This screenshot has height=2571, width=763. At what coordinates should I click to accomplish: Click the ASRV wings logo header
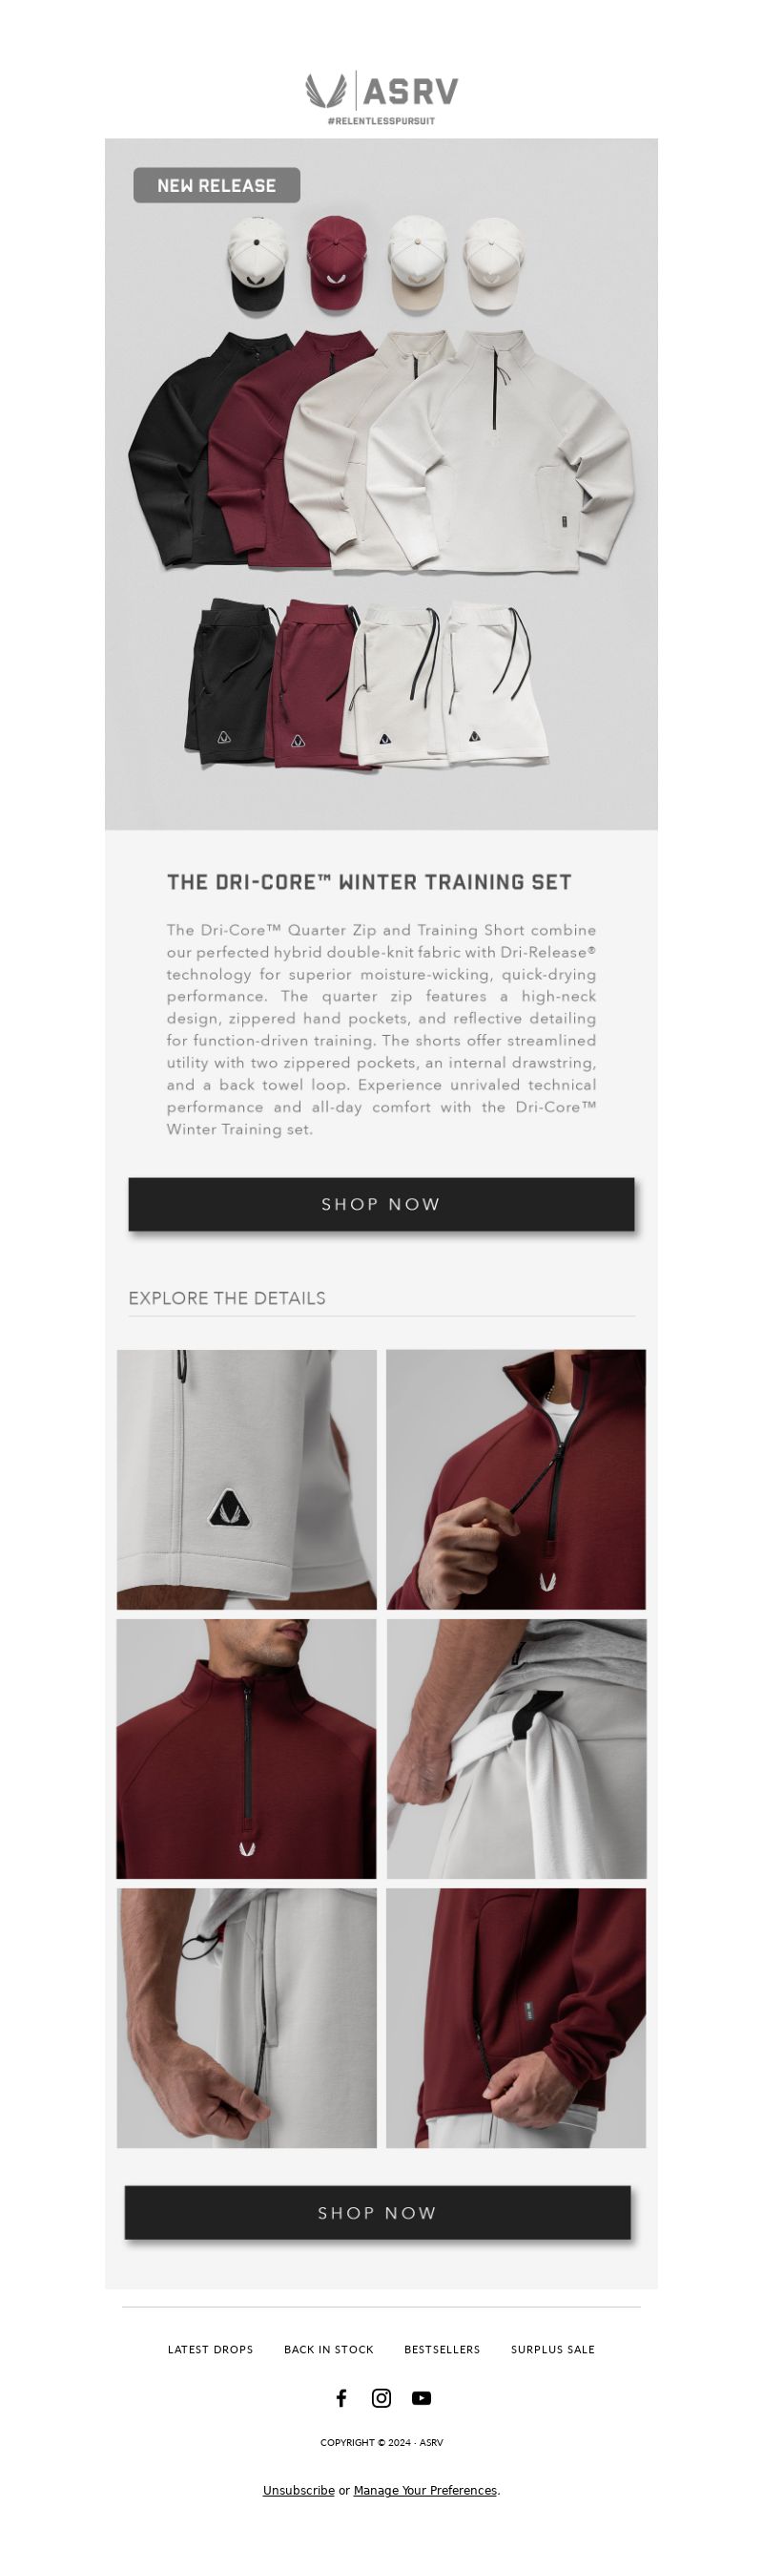point(381,97)
